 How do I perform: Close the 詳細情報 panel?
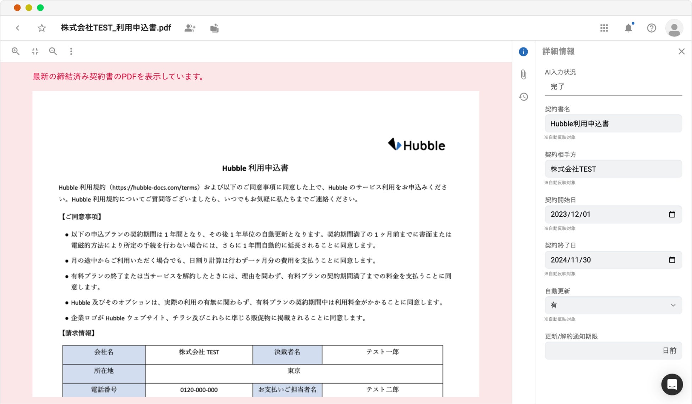point(681,51)
